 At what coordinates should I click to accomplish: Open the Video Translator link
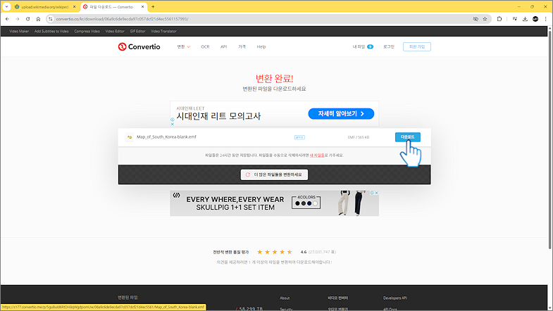point(163,32)
